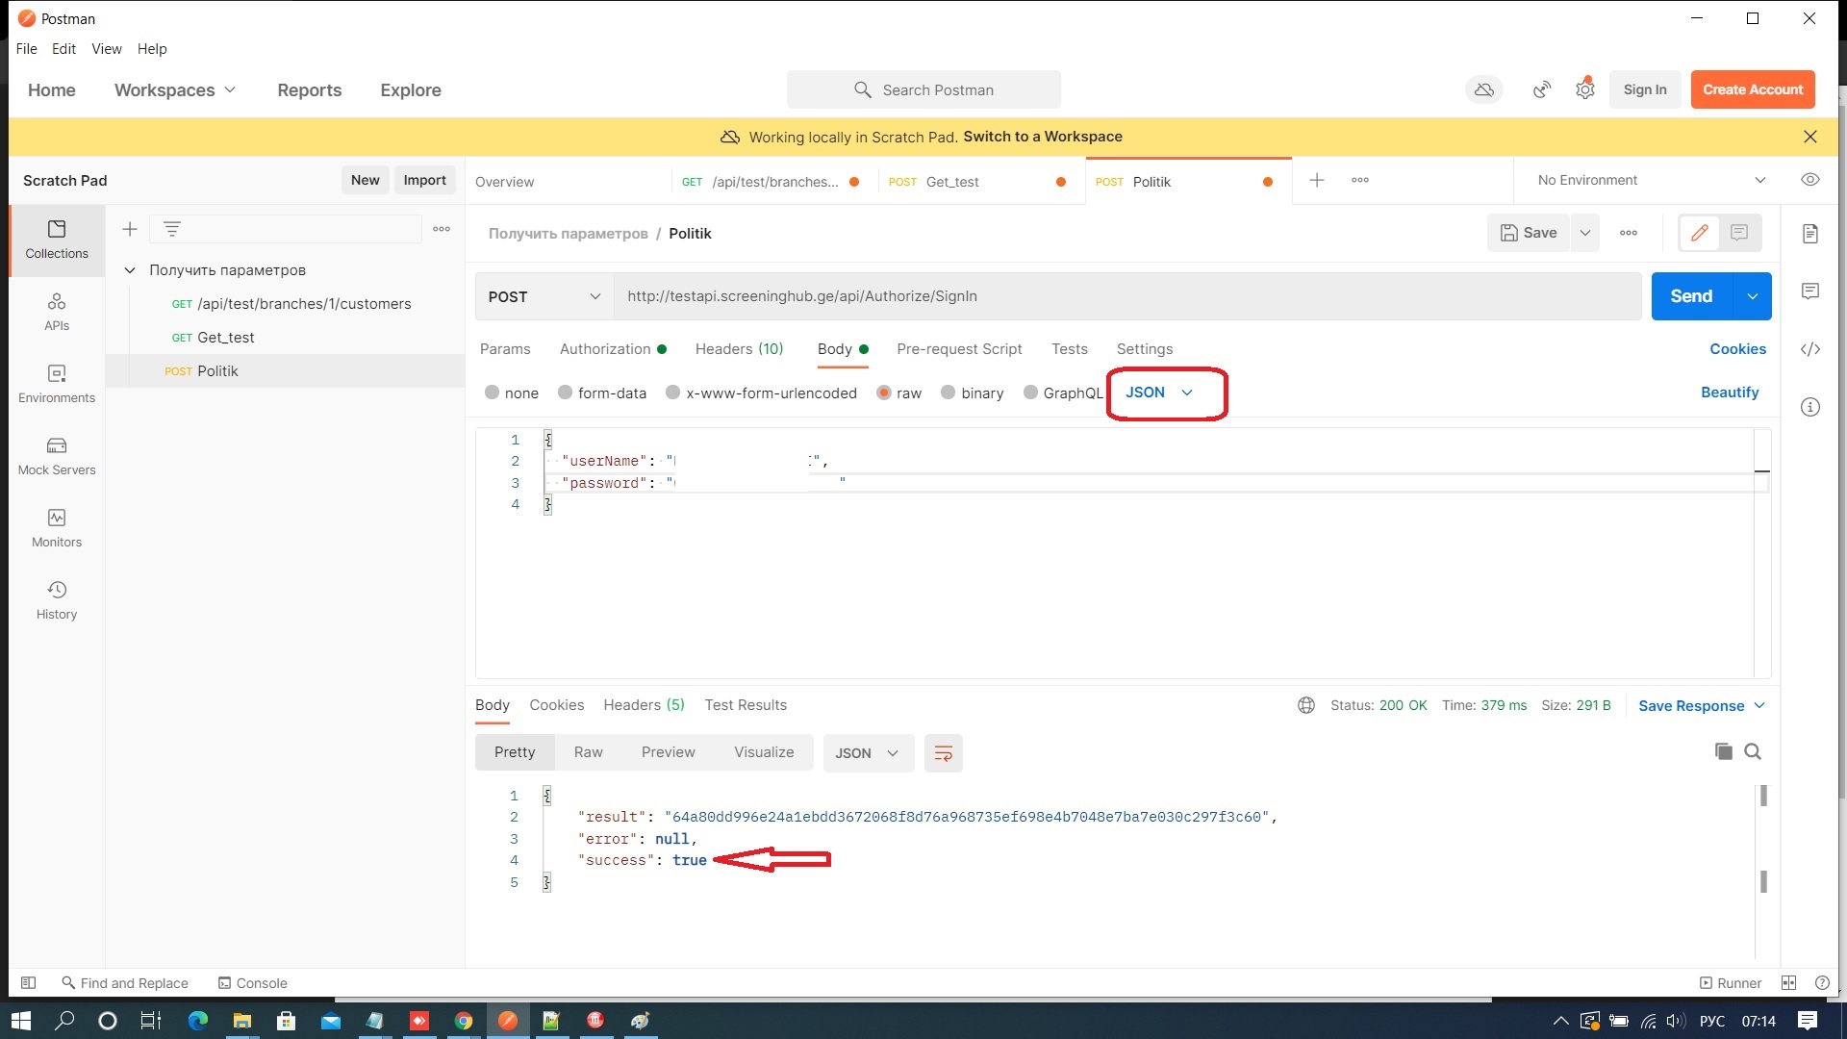Open the request info icon

coord(1810,407)
